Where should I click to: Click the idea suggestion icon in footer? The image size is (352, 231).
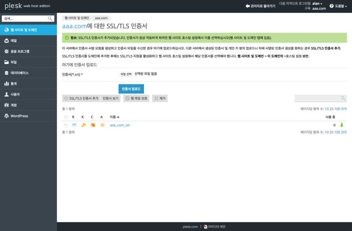(205, 227)
